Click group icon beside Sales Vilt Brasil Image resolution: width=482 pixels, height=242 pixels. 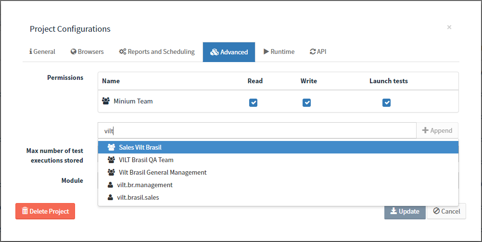pyautogui.click(x=111, y=147)
